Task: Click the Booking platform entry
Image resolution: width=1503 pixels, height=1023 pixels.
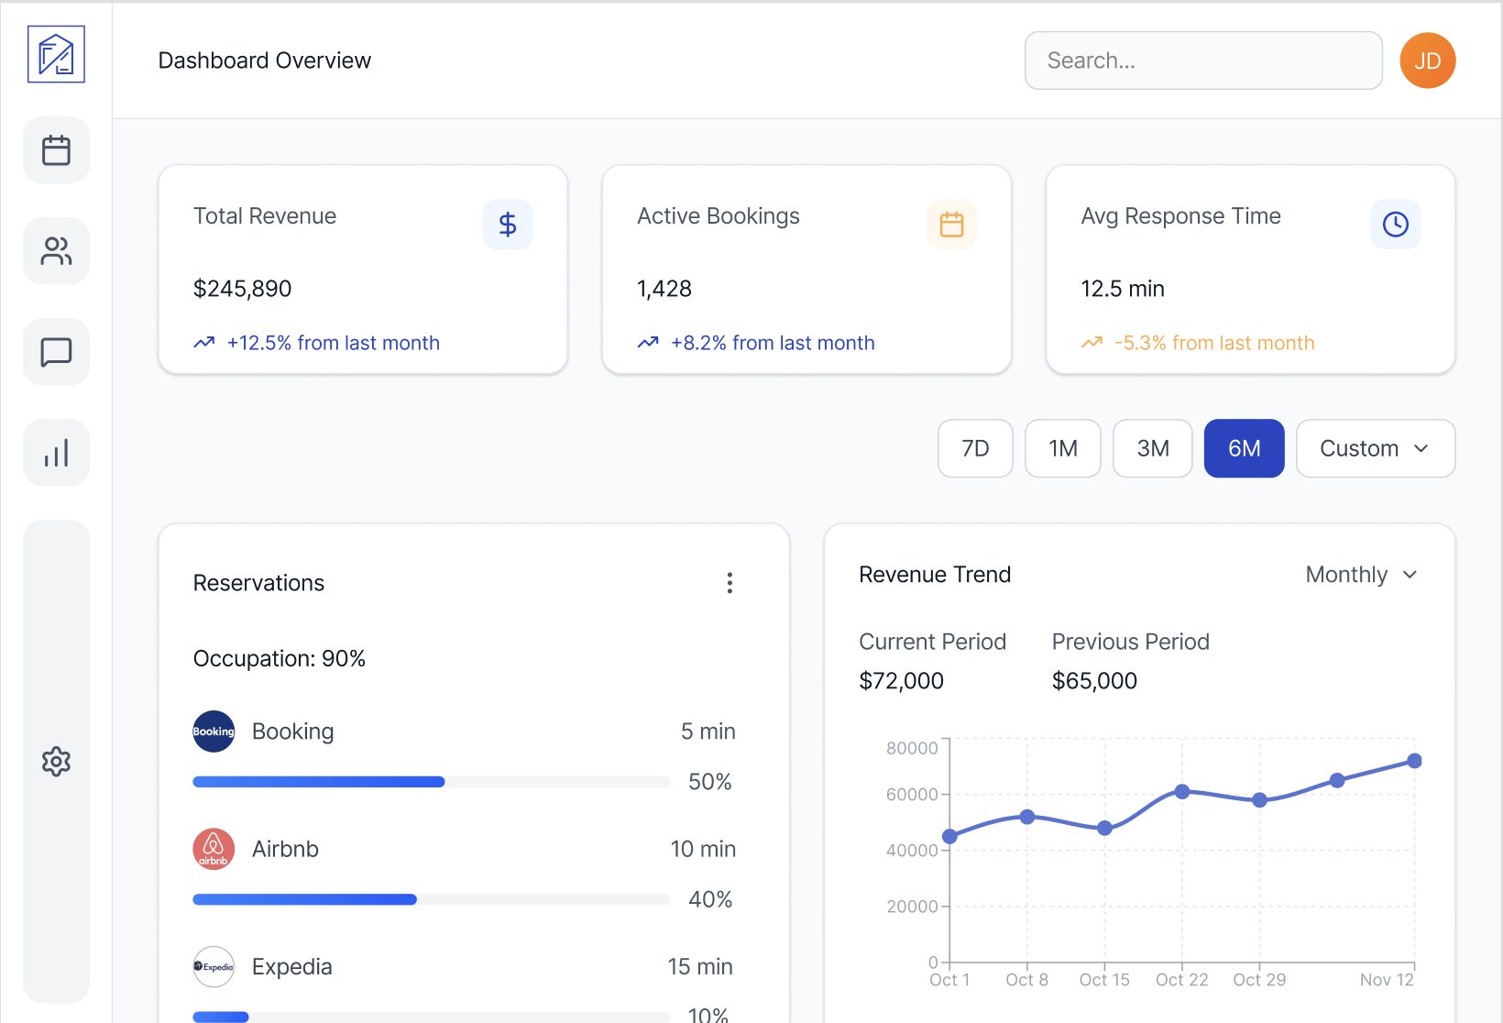Action: pos(292,731)
